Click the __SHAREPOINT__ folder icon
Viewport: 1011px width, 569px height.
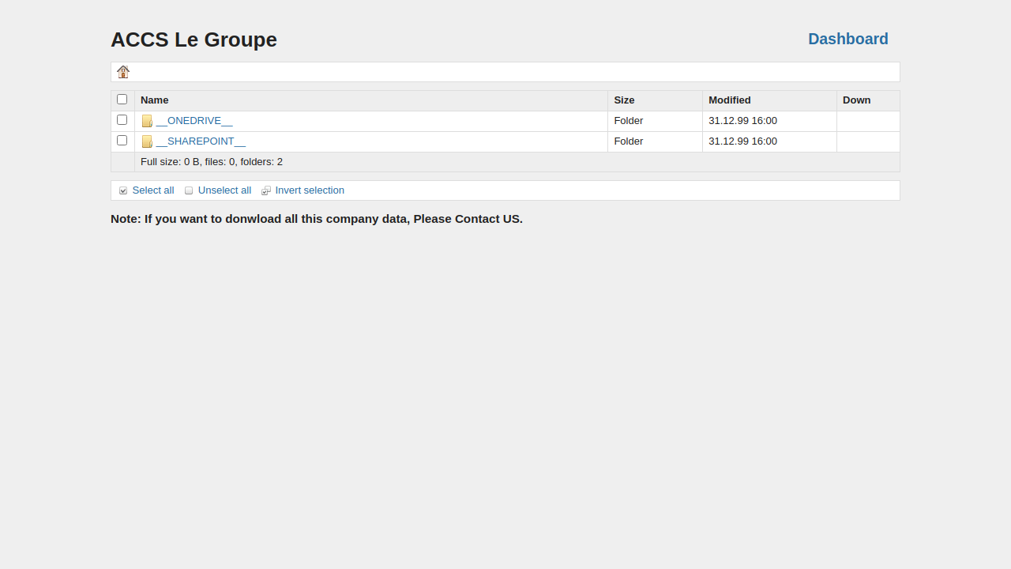(147, 141)
